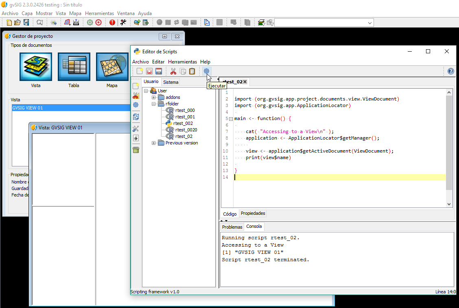459x308 pixels.
Task: Switch to the Sistema tab
Action: click(x=170, y=82)
